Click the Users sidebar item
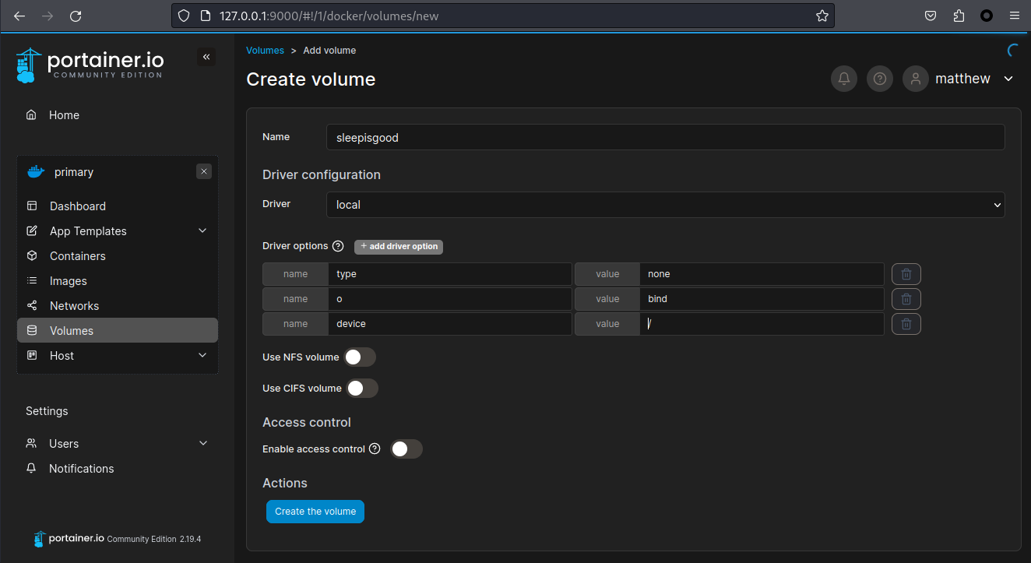This screenshot has height=563, width=1031. coord(118,443)
